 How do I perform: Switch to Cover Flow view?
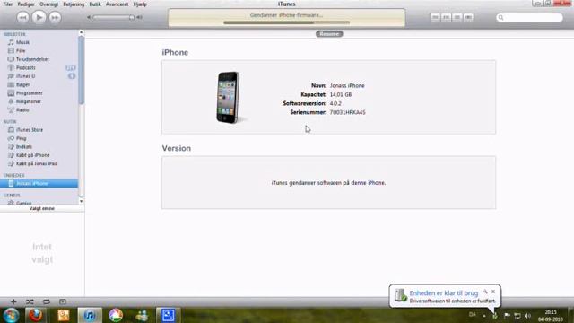468,17
